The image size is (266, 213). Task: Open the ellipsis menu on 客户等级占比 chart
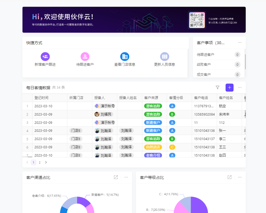pyautogui.click(x=239, y=177)
